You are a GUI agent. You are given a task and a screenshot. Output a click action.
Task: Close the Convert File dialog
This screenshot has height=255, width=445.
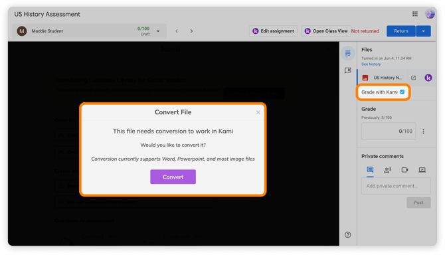click(258, 112)
